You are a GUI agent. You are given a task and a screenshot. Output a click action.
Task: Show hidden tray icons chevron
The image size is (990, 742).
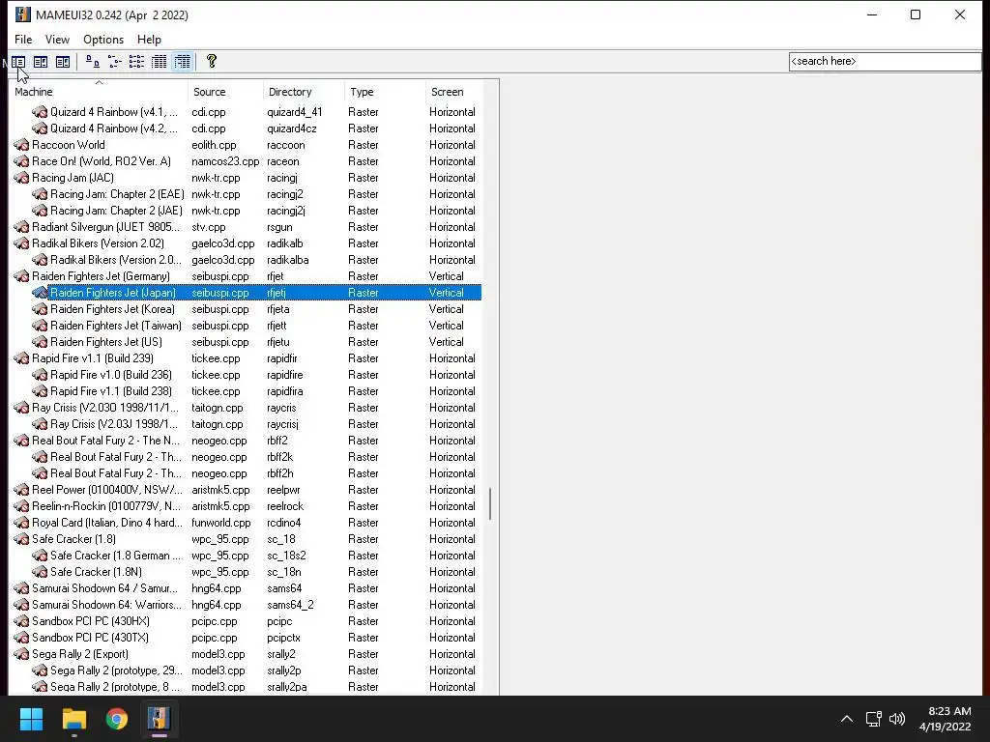click(847, 719)
